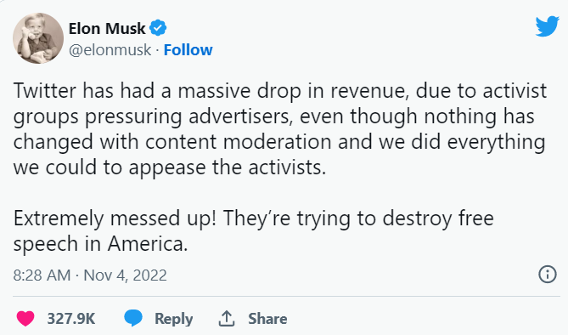
Task: Click the share upload arrow icon
Action: [227, 318]
